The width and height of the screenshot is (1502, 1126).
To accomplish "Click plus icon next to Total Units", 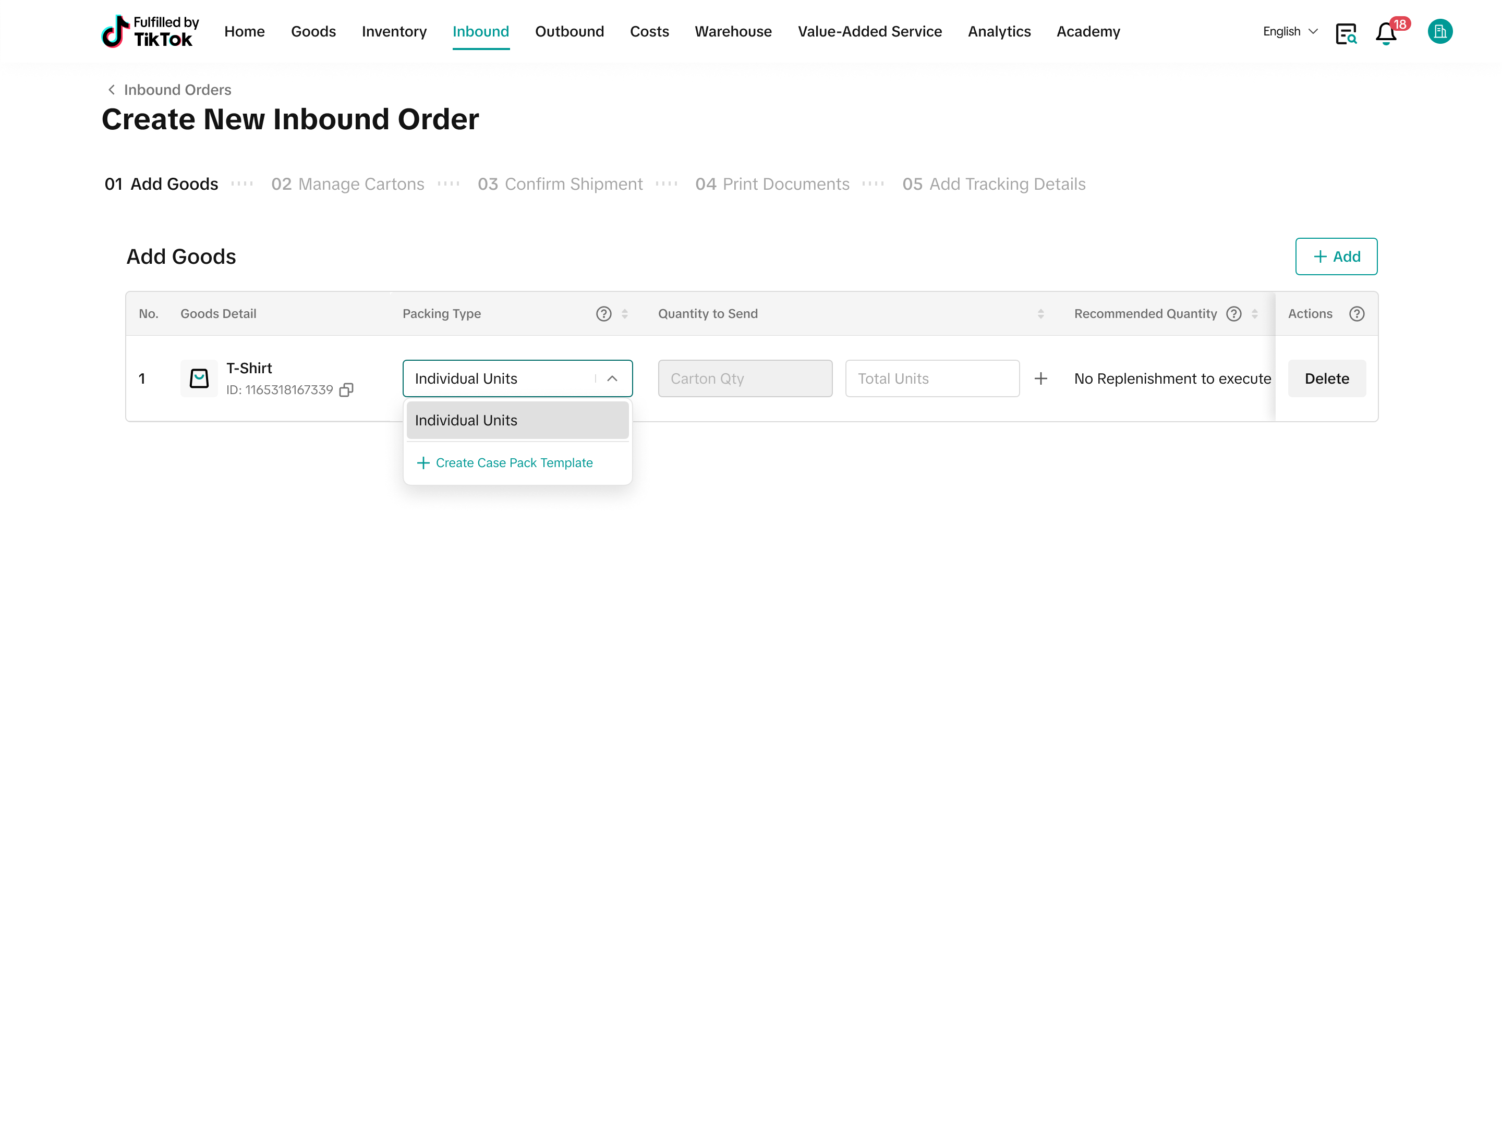I will [1040, 379].
